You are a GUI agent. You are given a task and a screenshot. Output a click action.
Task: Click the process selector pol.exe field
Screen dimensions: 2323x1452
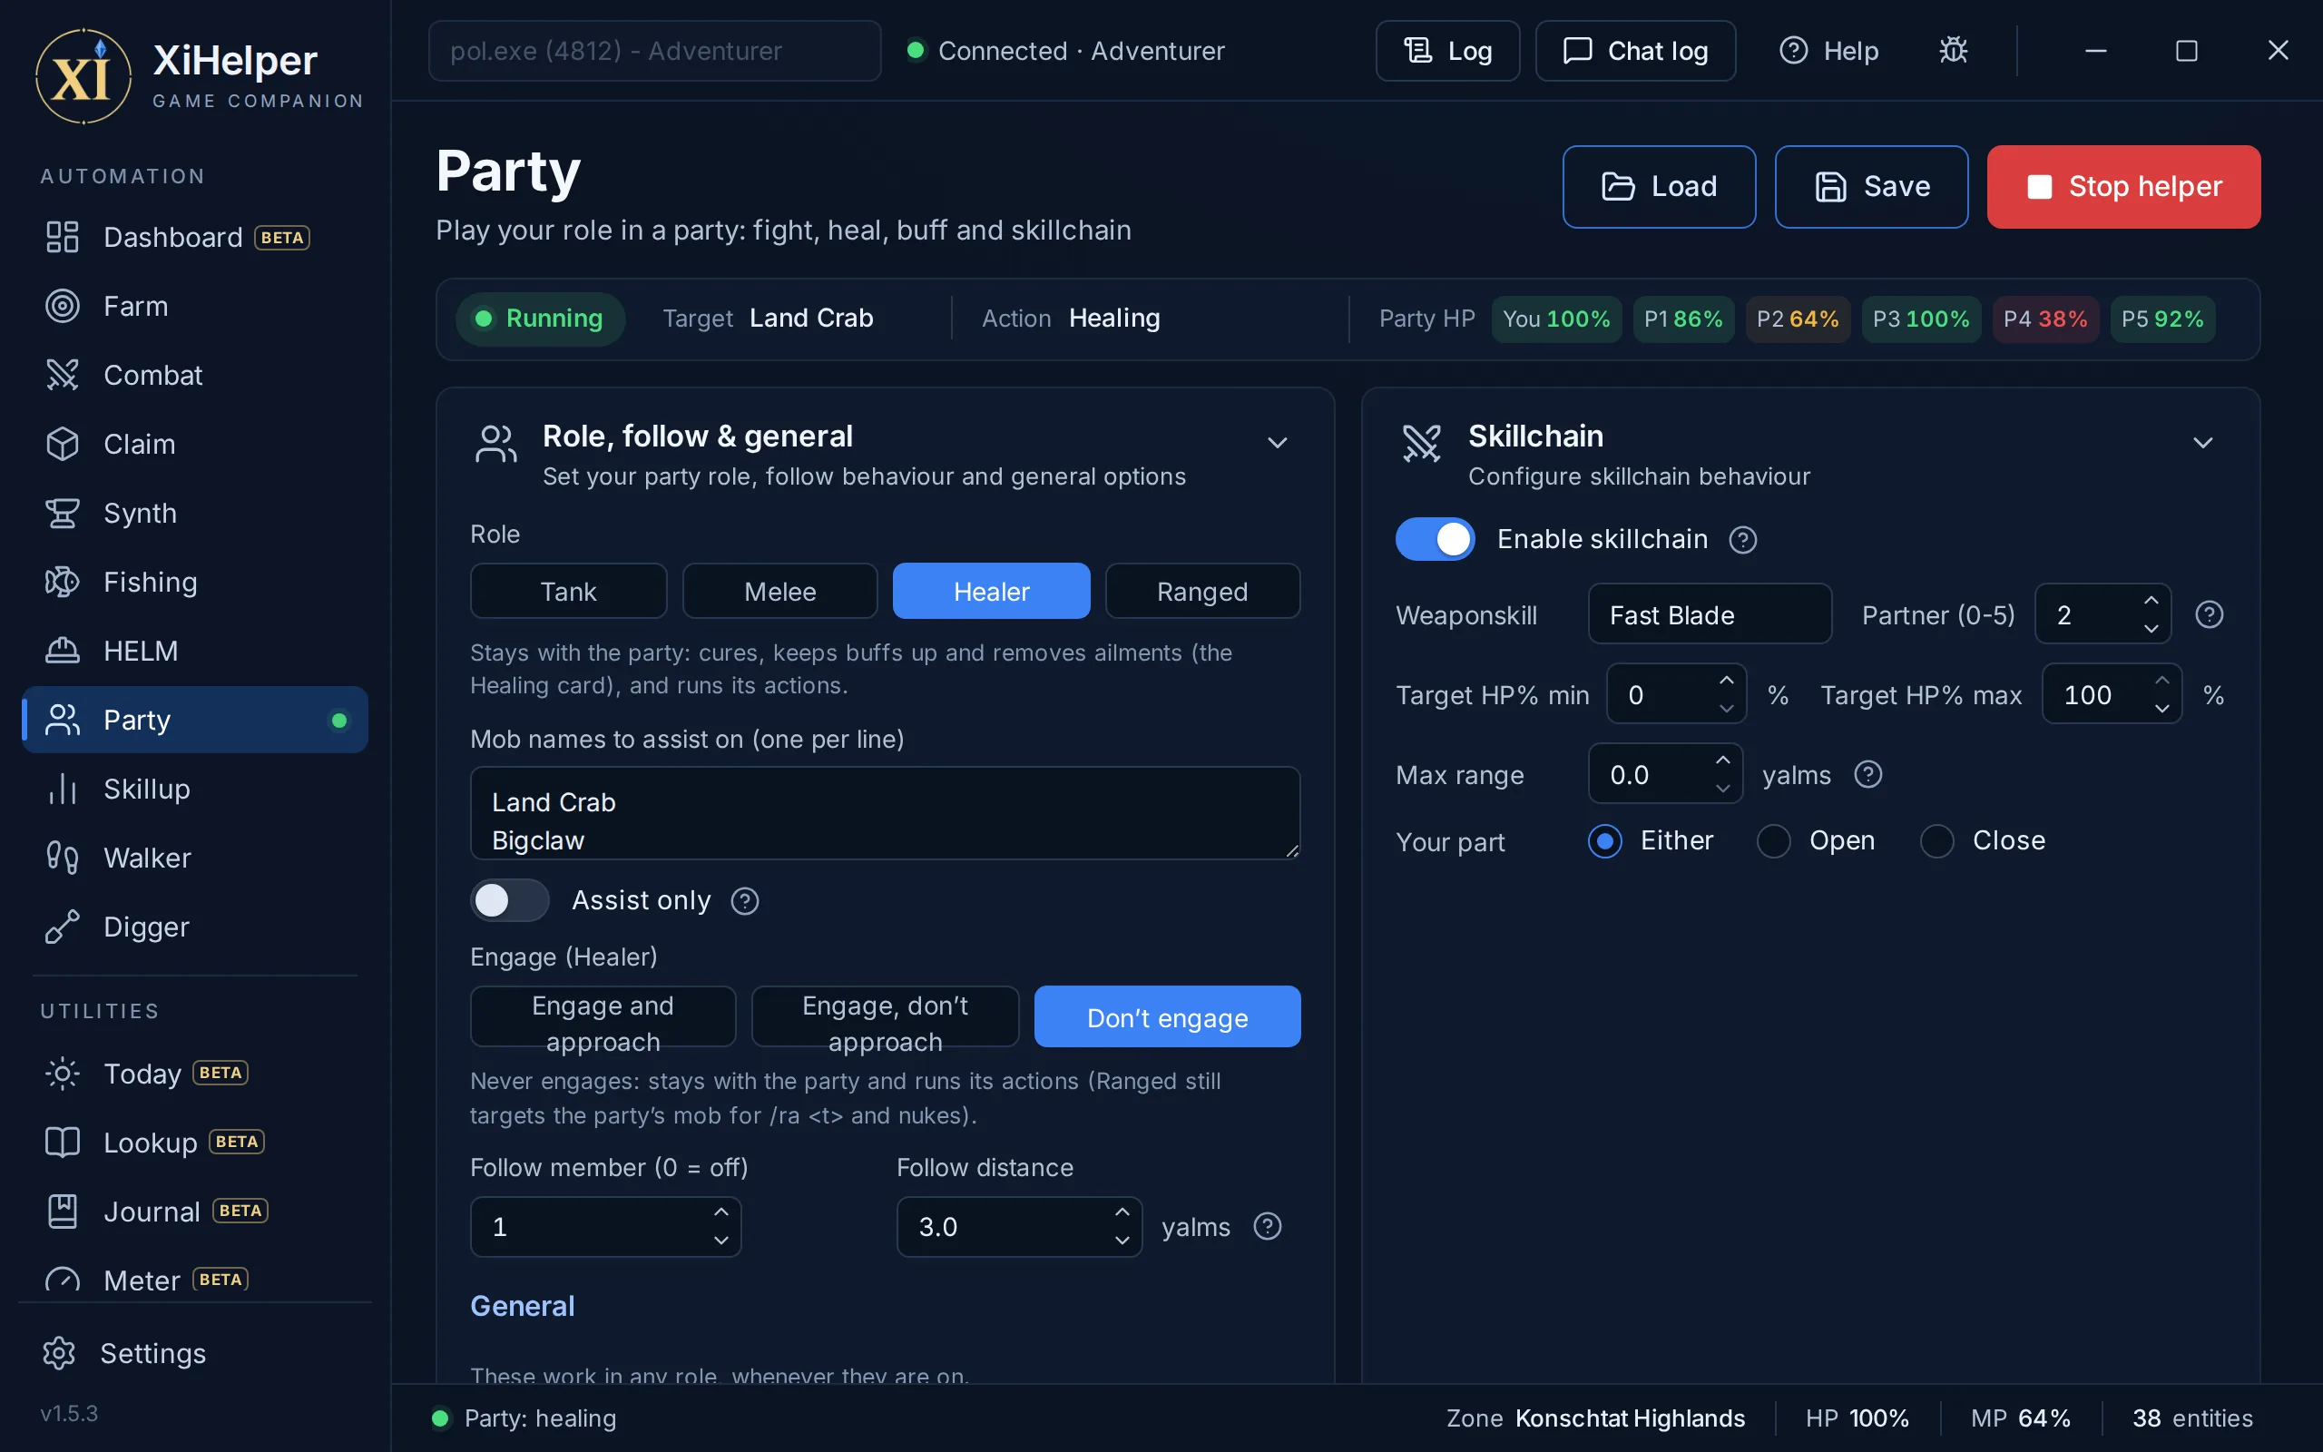point(654,50)
